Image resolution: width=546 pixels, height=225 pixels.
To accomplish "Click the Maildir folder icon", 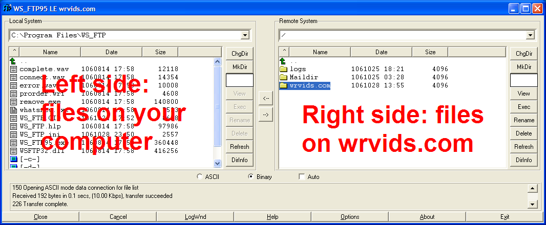I will click(284, 77).
